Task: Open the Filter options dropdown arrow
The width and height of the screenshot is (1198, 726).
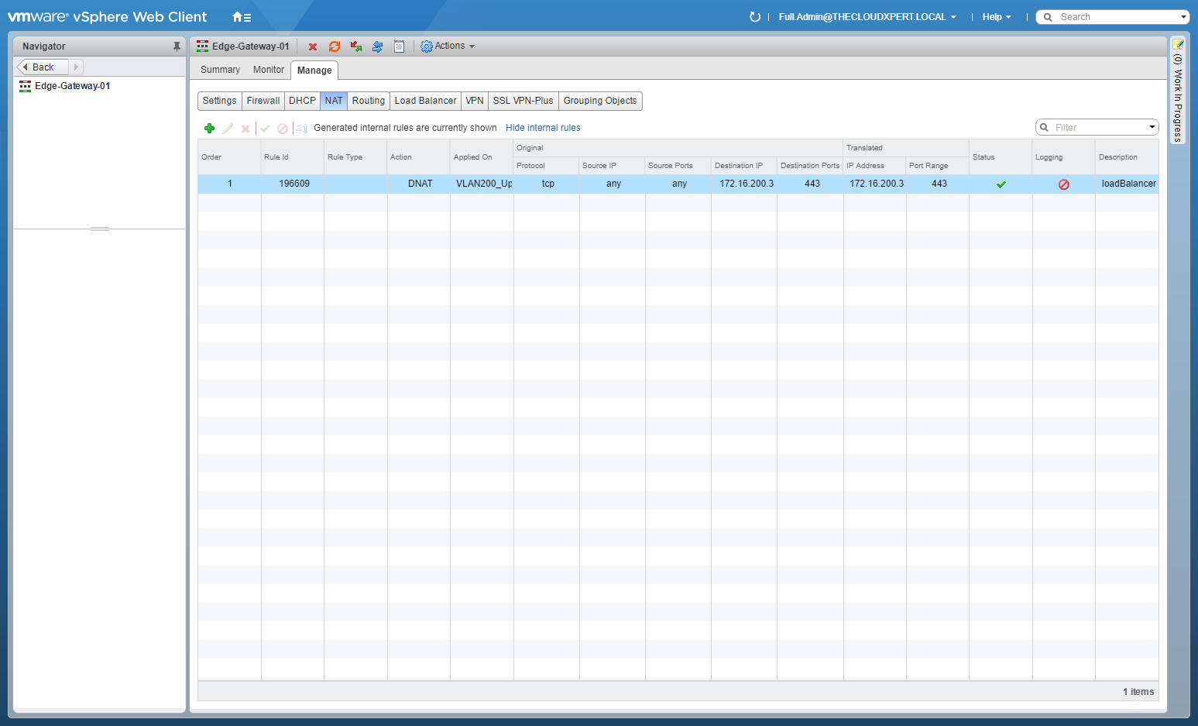Action: click(x=1152, y=128)
